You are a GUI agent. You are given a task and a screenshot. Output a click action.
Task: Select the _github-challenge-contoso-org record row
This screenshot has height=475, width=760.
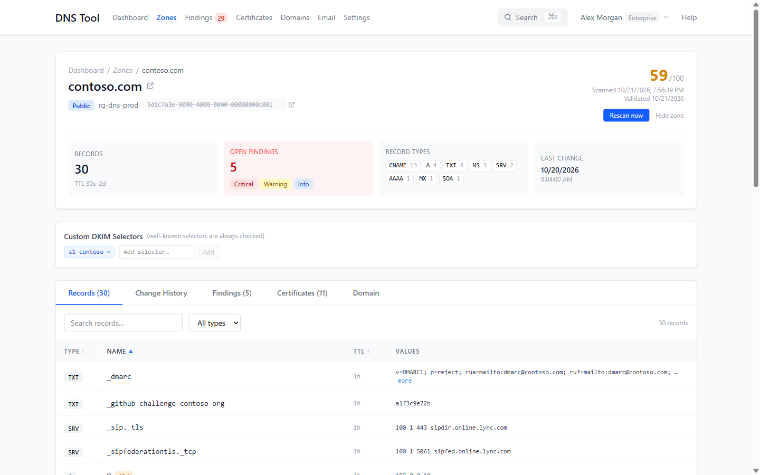[x=376, y=404]
